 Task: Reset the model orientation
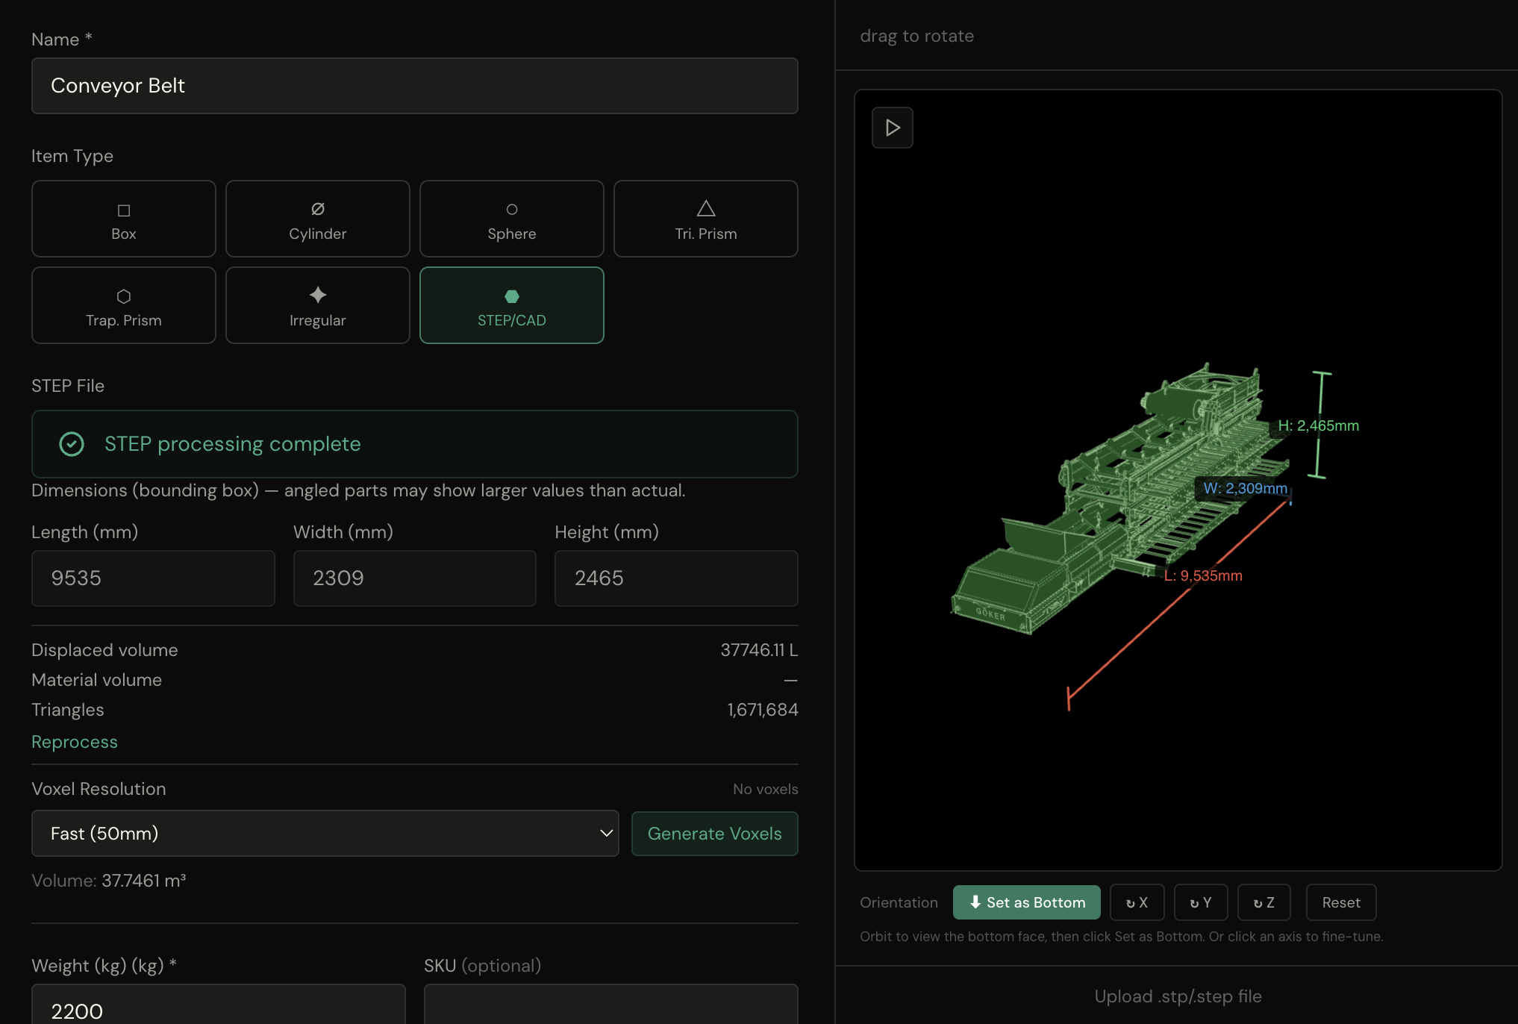1341,902
